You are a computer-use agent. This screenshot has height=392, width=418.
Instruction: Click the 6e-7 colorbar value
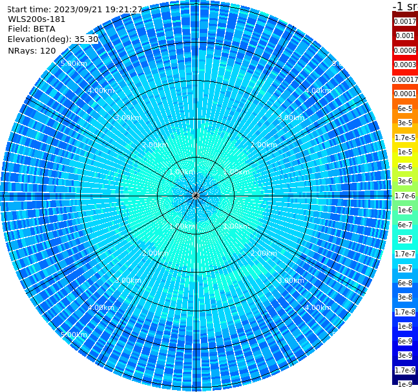[405, 225]
